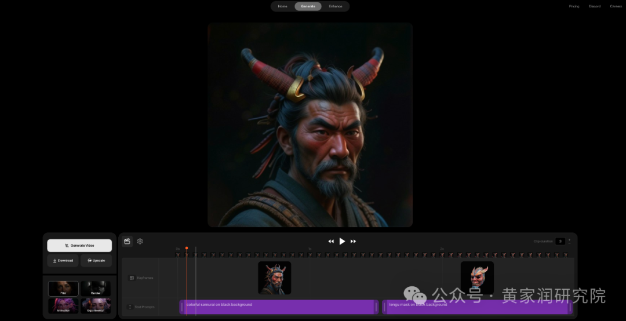Click the Upscale button

96,261
